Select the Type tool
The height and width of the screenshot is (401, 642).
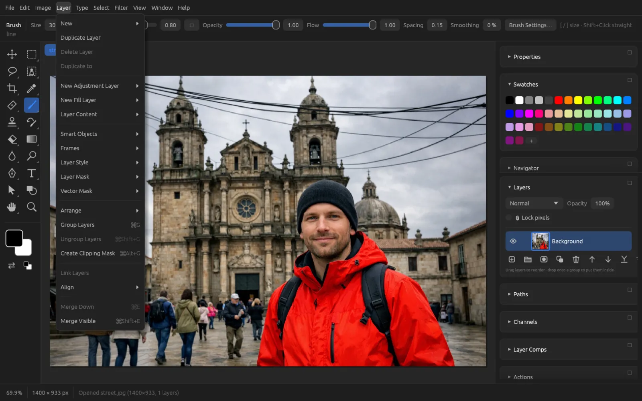coord(31,173)
